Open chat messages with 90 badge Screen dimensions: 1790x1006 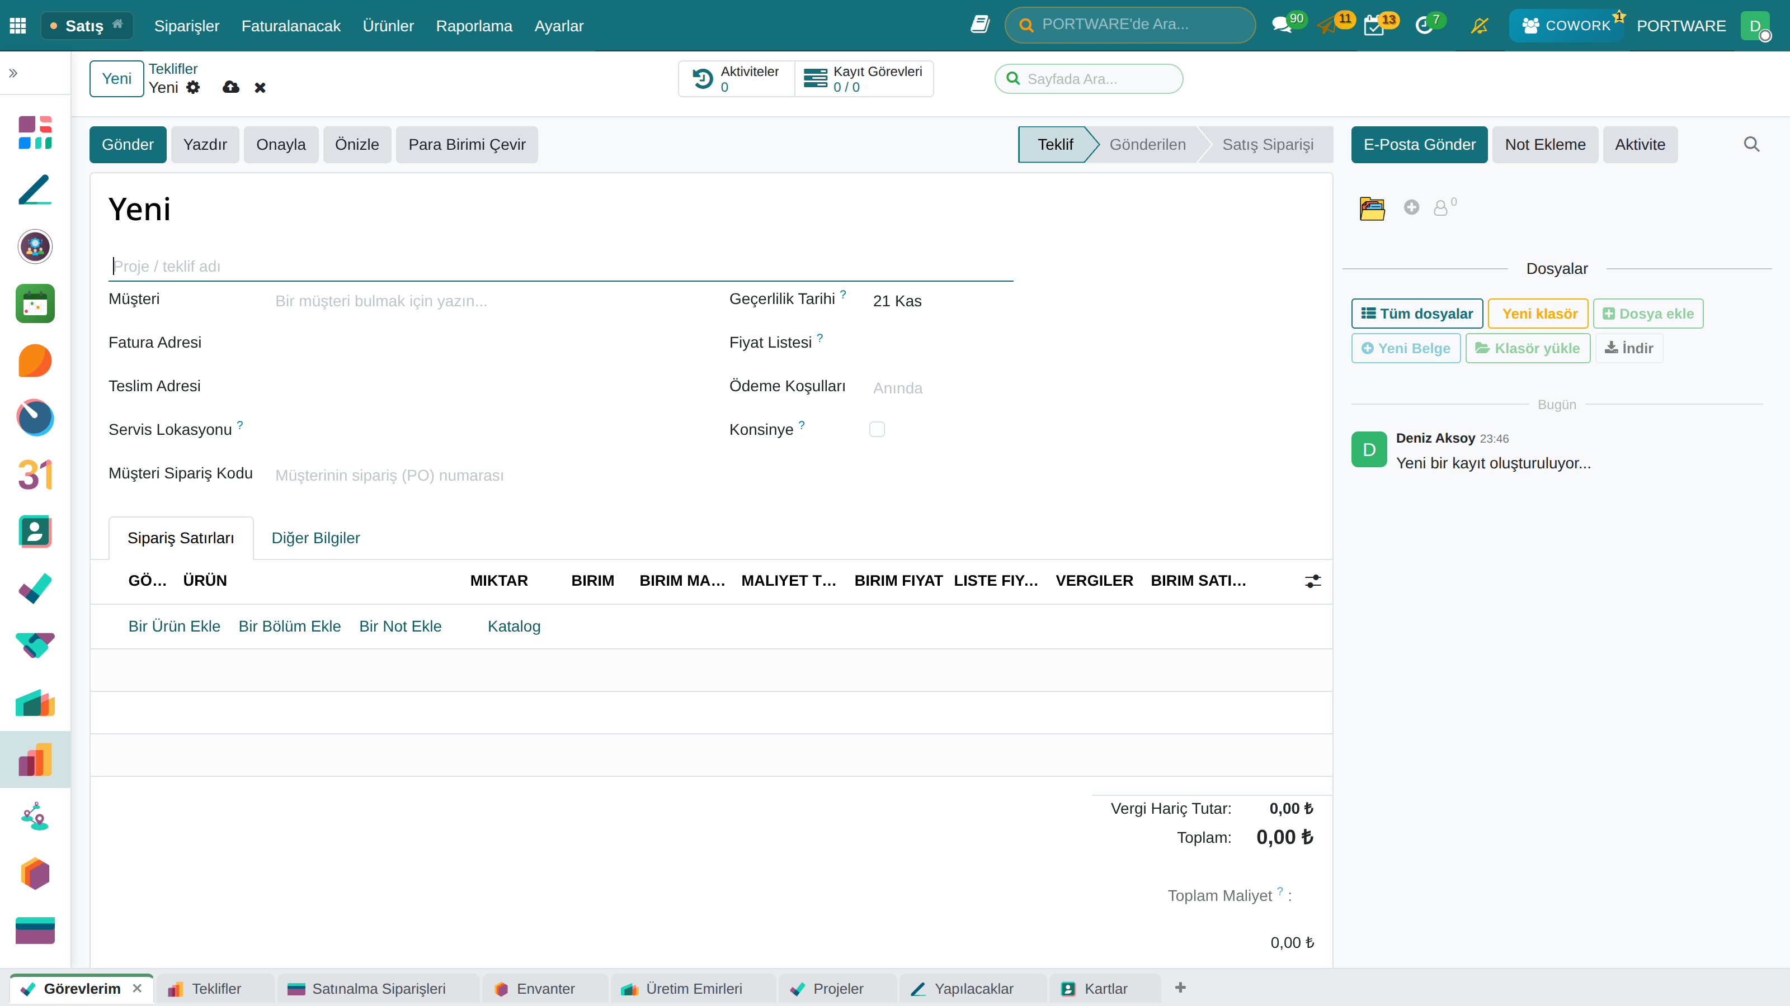click(1282, 26)
